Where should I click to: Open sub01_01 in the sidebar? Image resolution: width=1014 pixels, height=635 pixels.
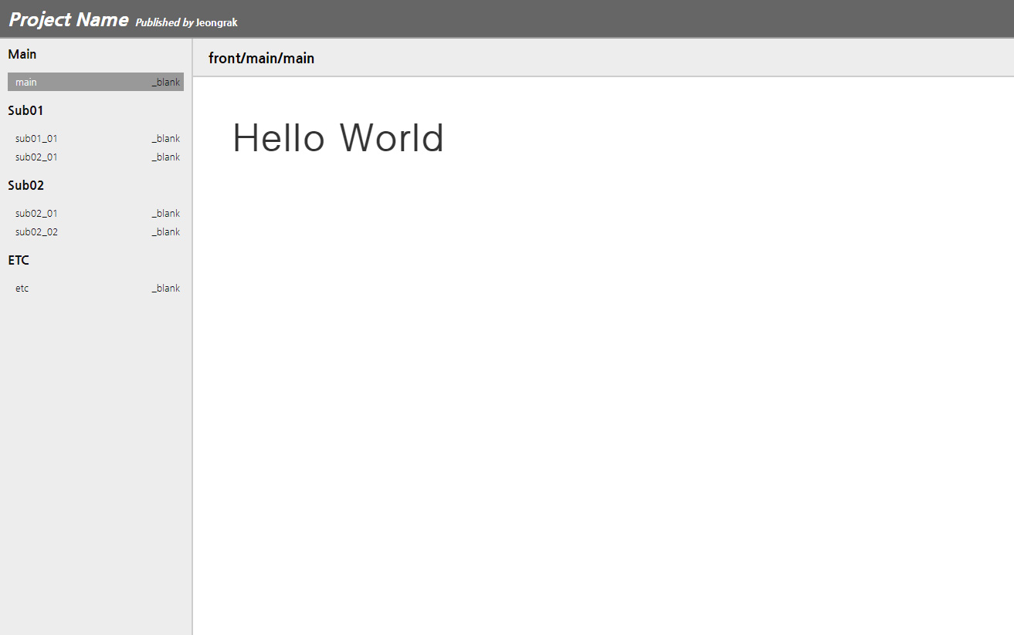click(x=36, y=138)
